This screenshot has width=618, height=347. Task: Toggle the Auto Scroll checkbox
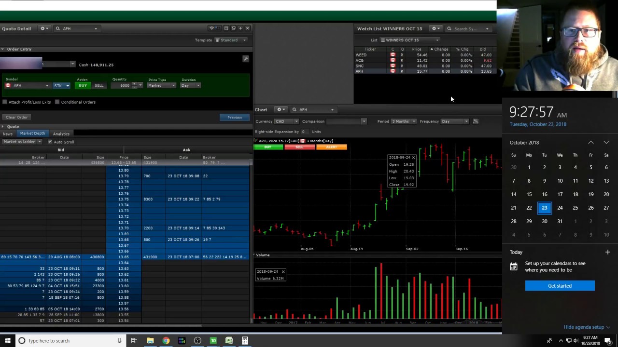click(x=50, y=142)
